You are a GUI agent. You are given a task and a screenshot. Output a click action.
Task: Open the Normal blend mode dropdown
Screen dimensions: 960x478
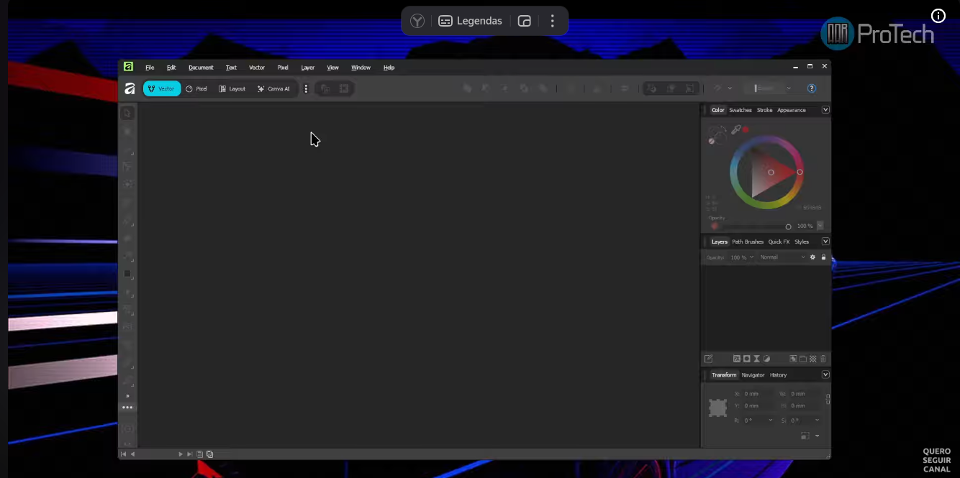(782, 257)
